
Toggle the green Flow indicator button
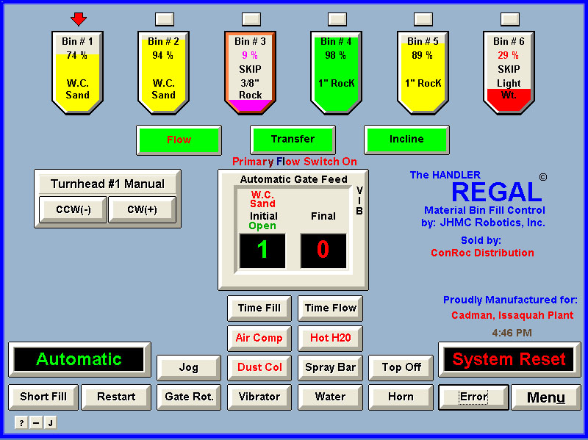(x=179, y=140)
